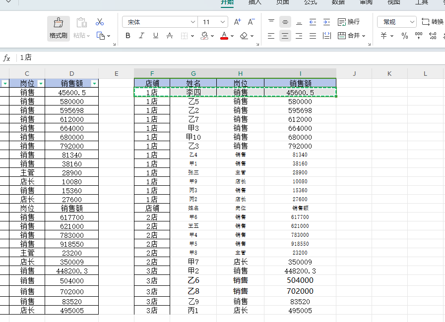Screen dimensions: 445x322
Task: Click the decimal places .00 icon
Action: (433, 36)
